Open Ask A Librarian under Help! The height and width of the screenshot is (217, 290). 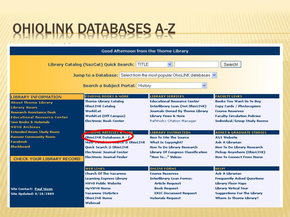pyautogui.click(x=228, y=173)
